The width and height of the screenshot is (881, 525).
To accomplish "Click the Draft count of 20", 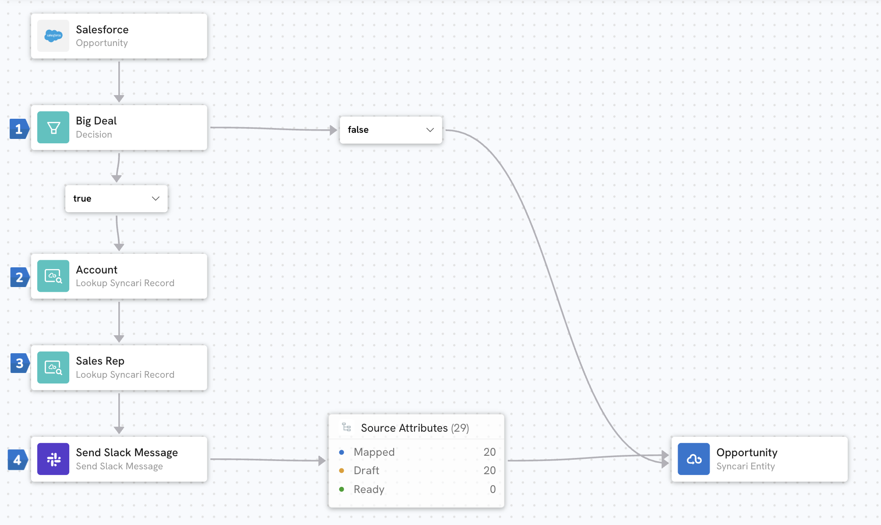I will pyautogui.click(x=490, y=470).
